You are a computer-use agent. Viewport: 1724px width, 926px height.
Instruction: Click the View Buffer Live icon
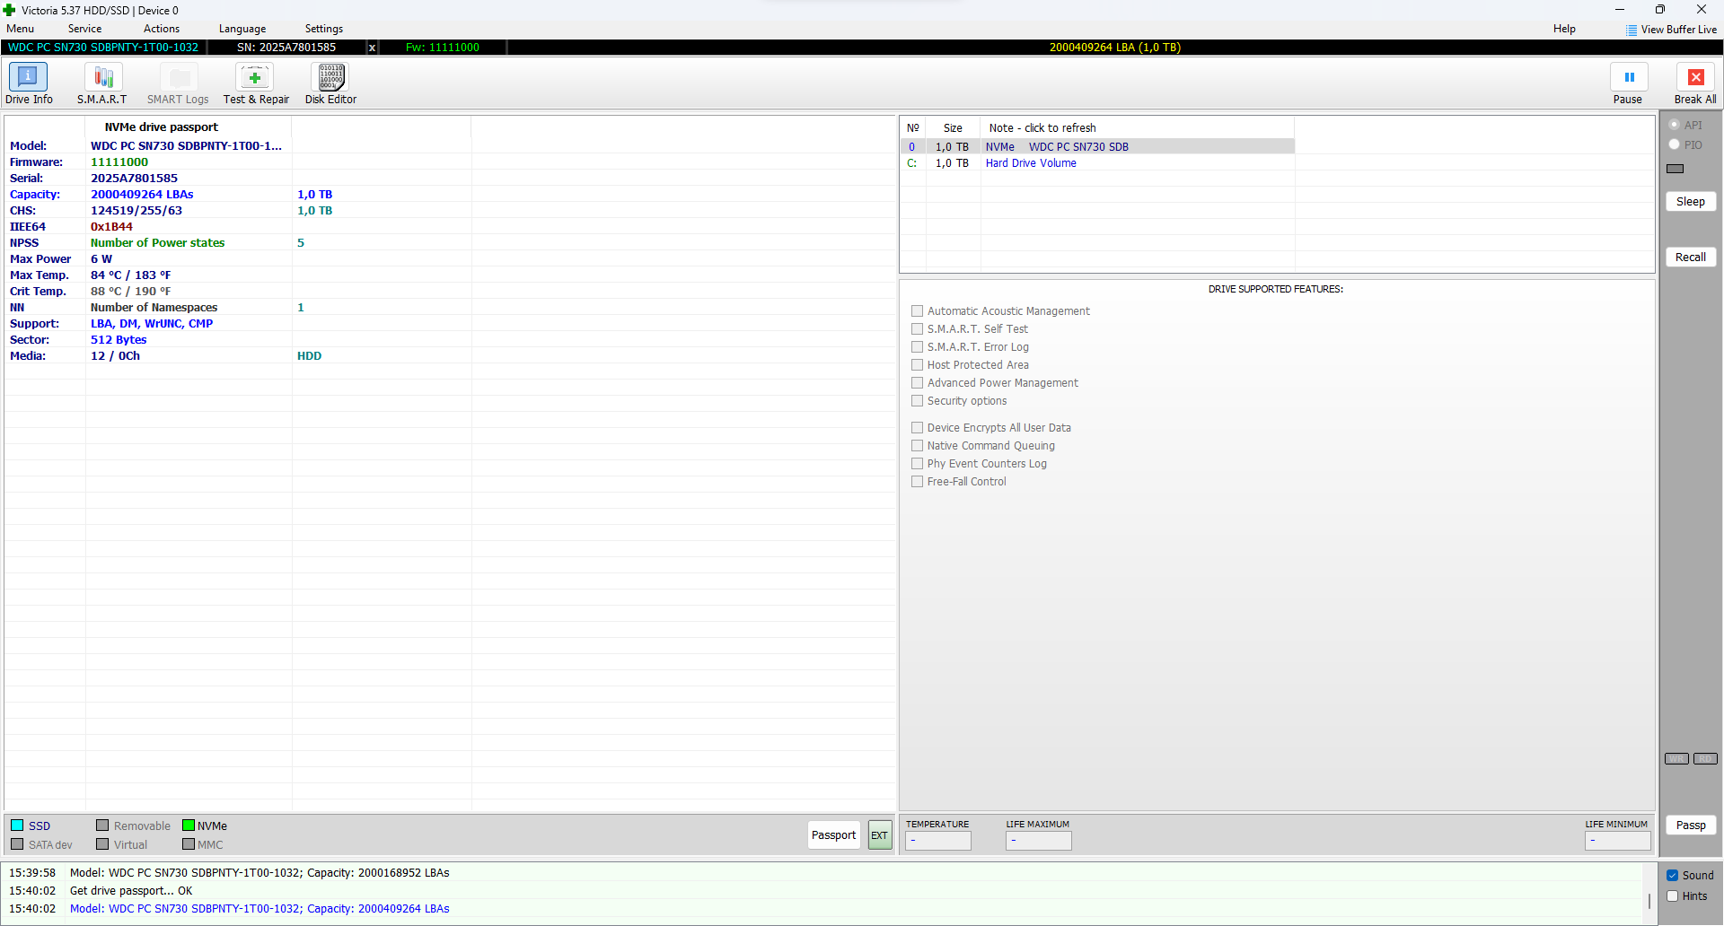pyautogui.click(x=1632, y=30)
